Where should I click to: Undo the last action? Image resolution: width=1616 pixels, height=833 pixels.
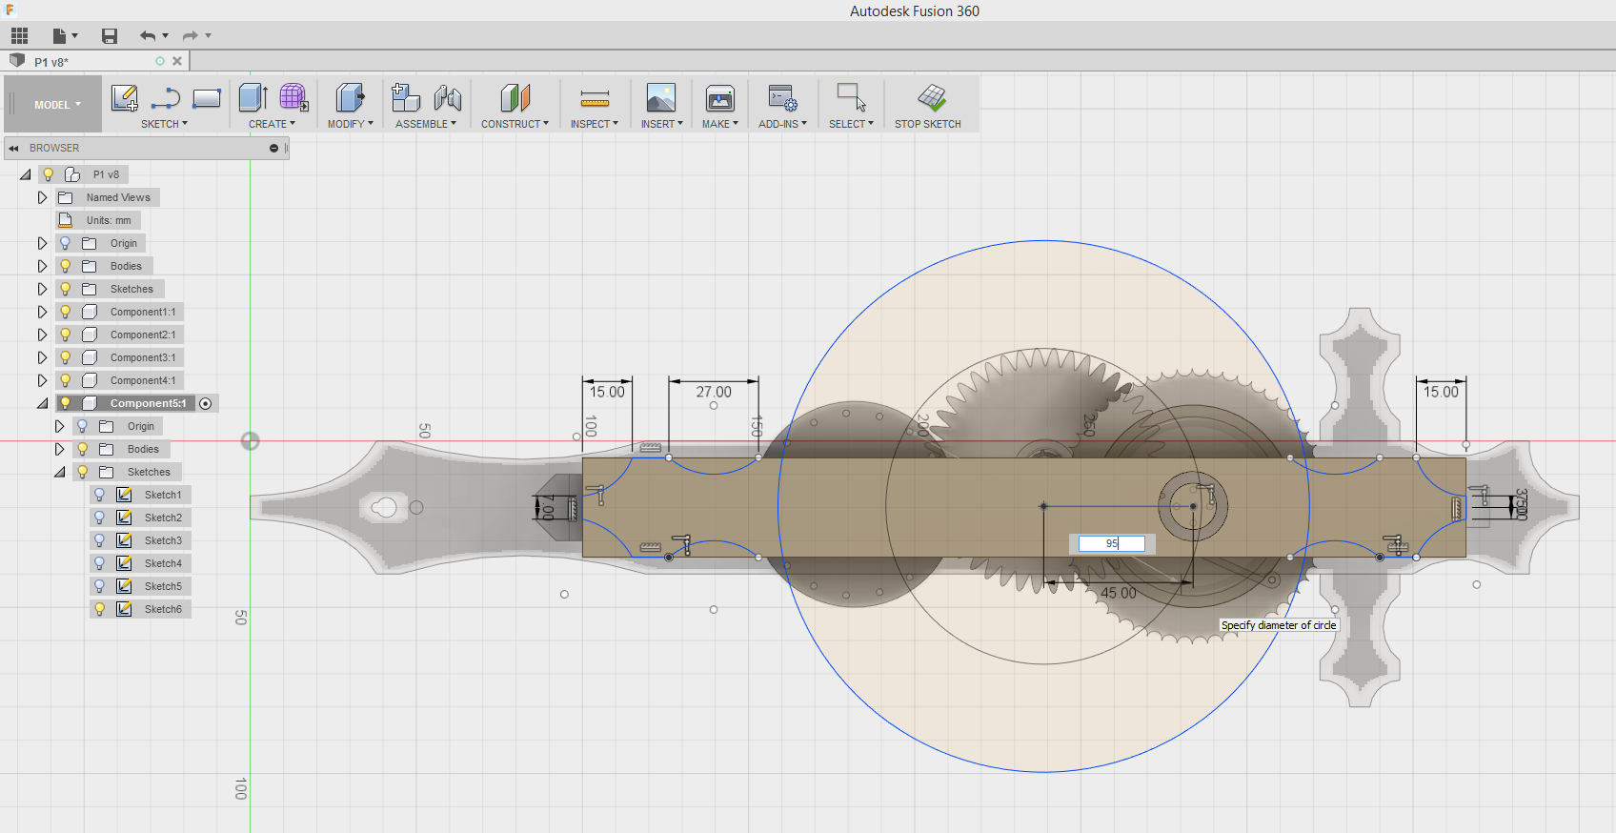(x=148, y=36)
